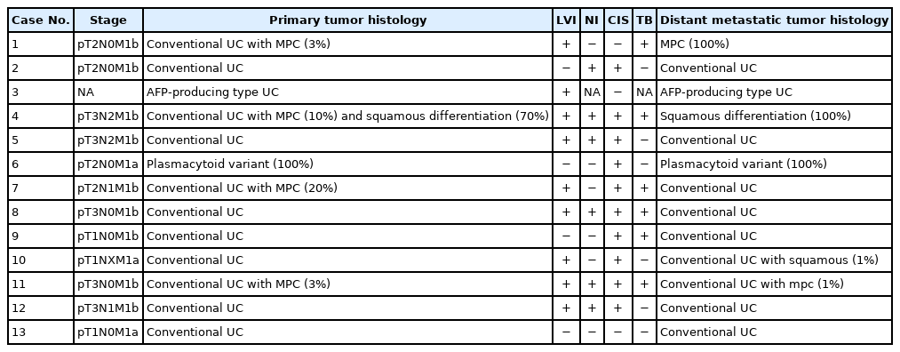This screenshot has height=352, width=900.
Task: Select the CIS column header
Action: [618, 20]
